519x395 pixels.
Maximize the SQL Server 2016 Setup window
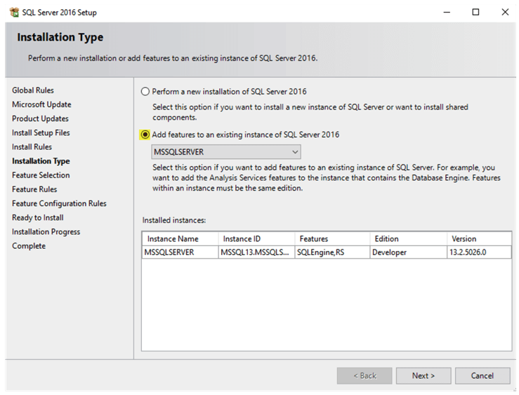[475, 12]
